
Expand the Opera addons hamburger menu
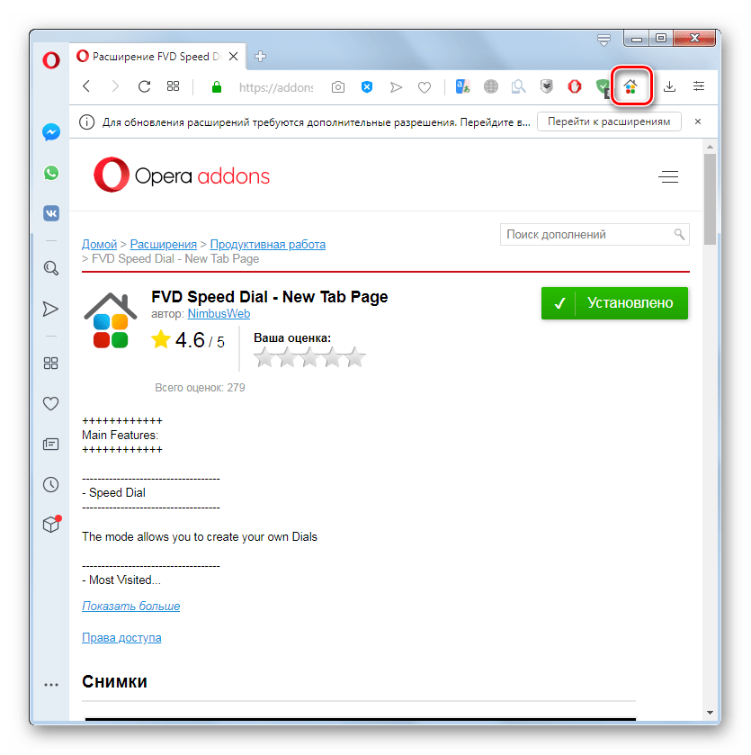[x=669, y=176]
